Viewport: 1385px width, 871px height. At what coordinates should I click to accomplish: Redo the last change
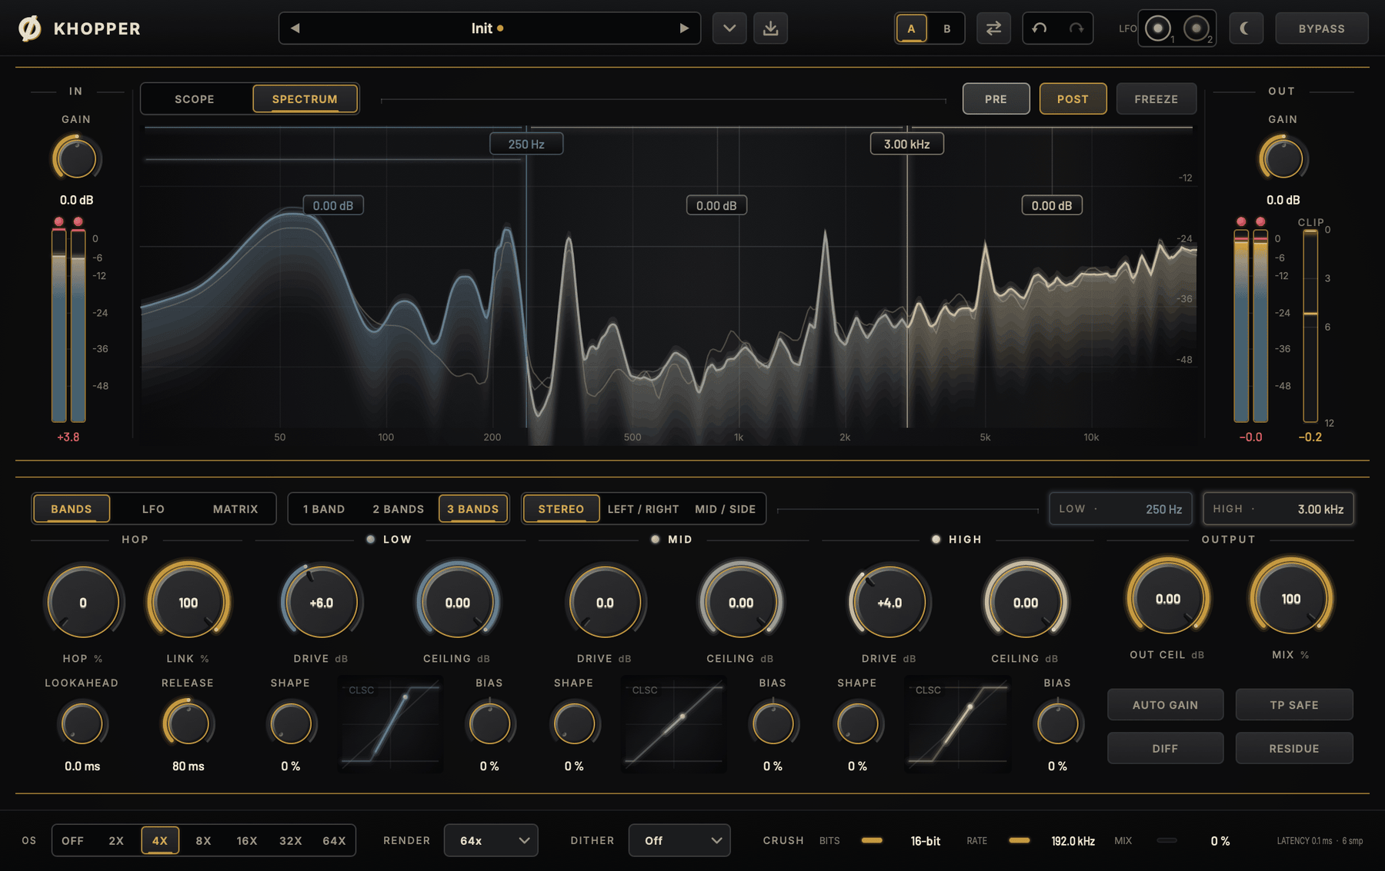tap(1076, 28)
